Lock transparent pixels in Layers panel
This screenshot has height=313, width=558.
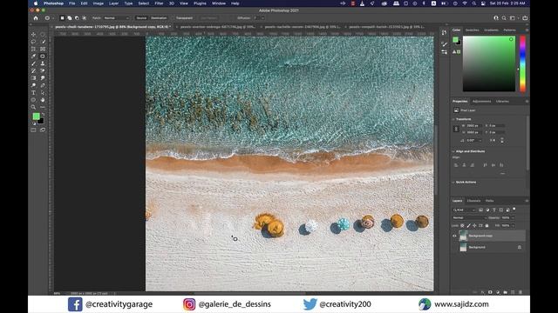tap(462, 225)
